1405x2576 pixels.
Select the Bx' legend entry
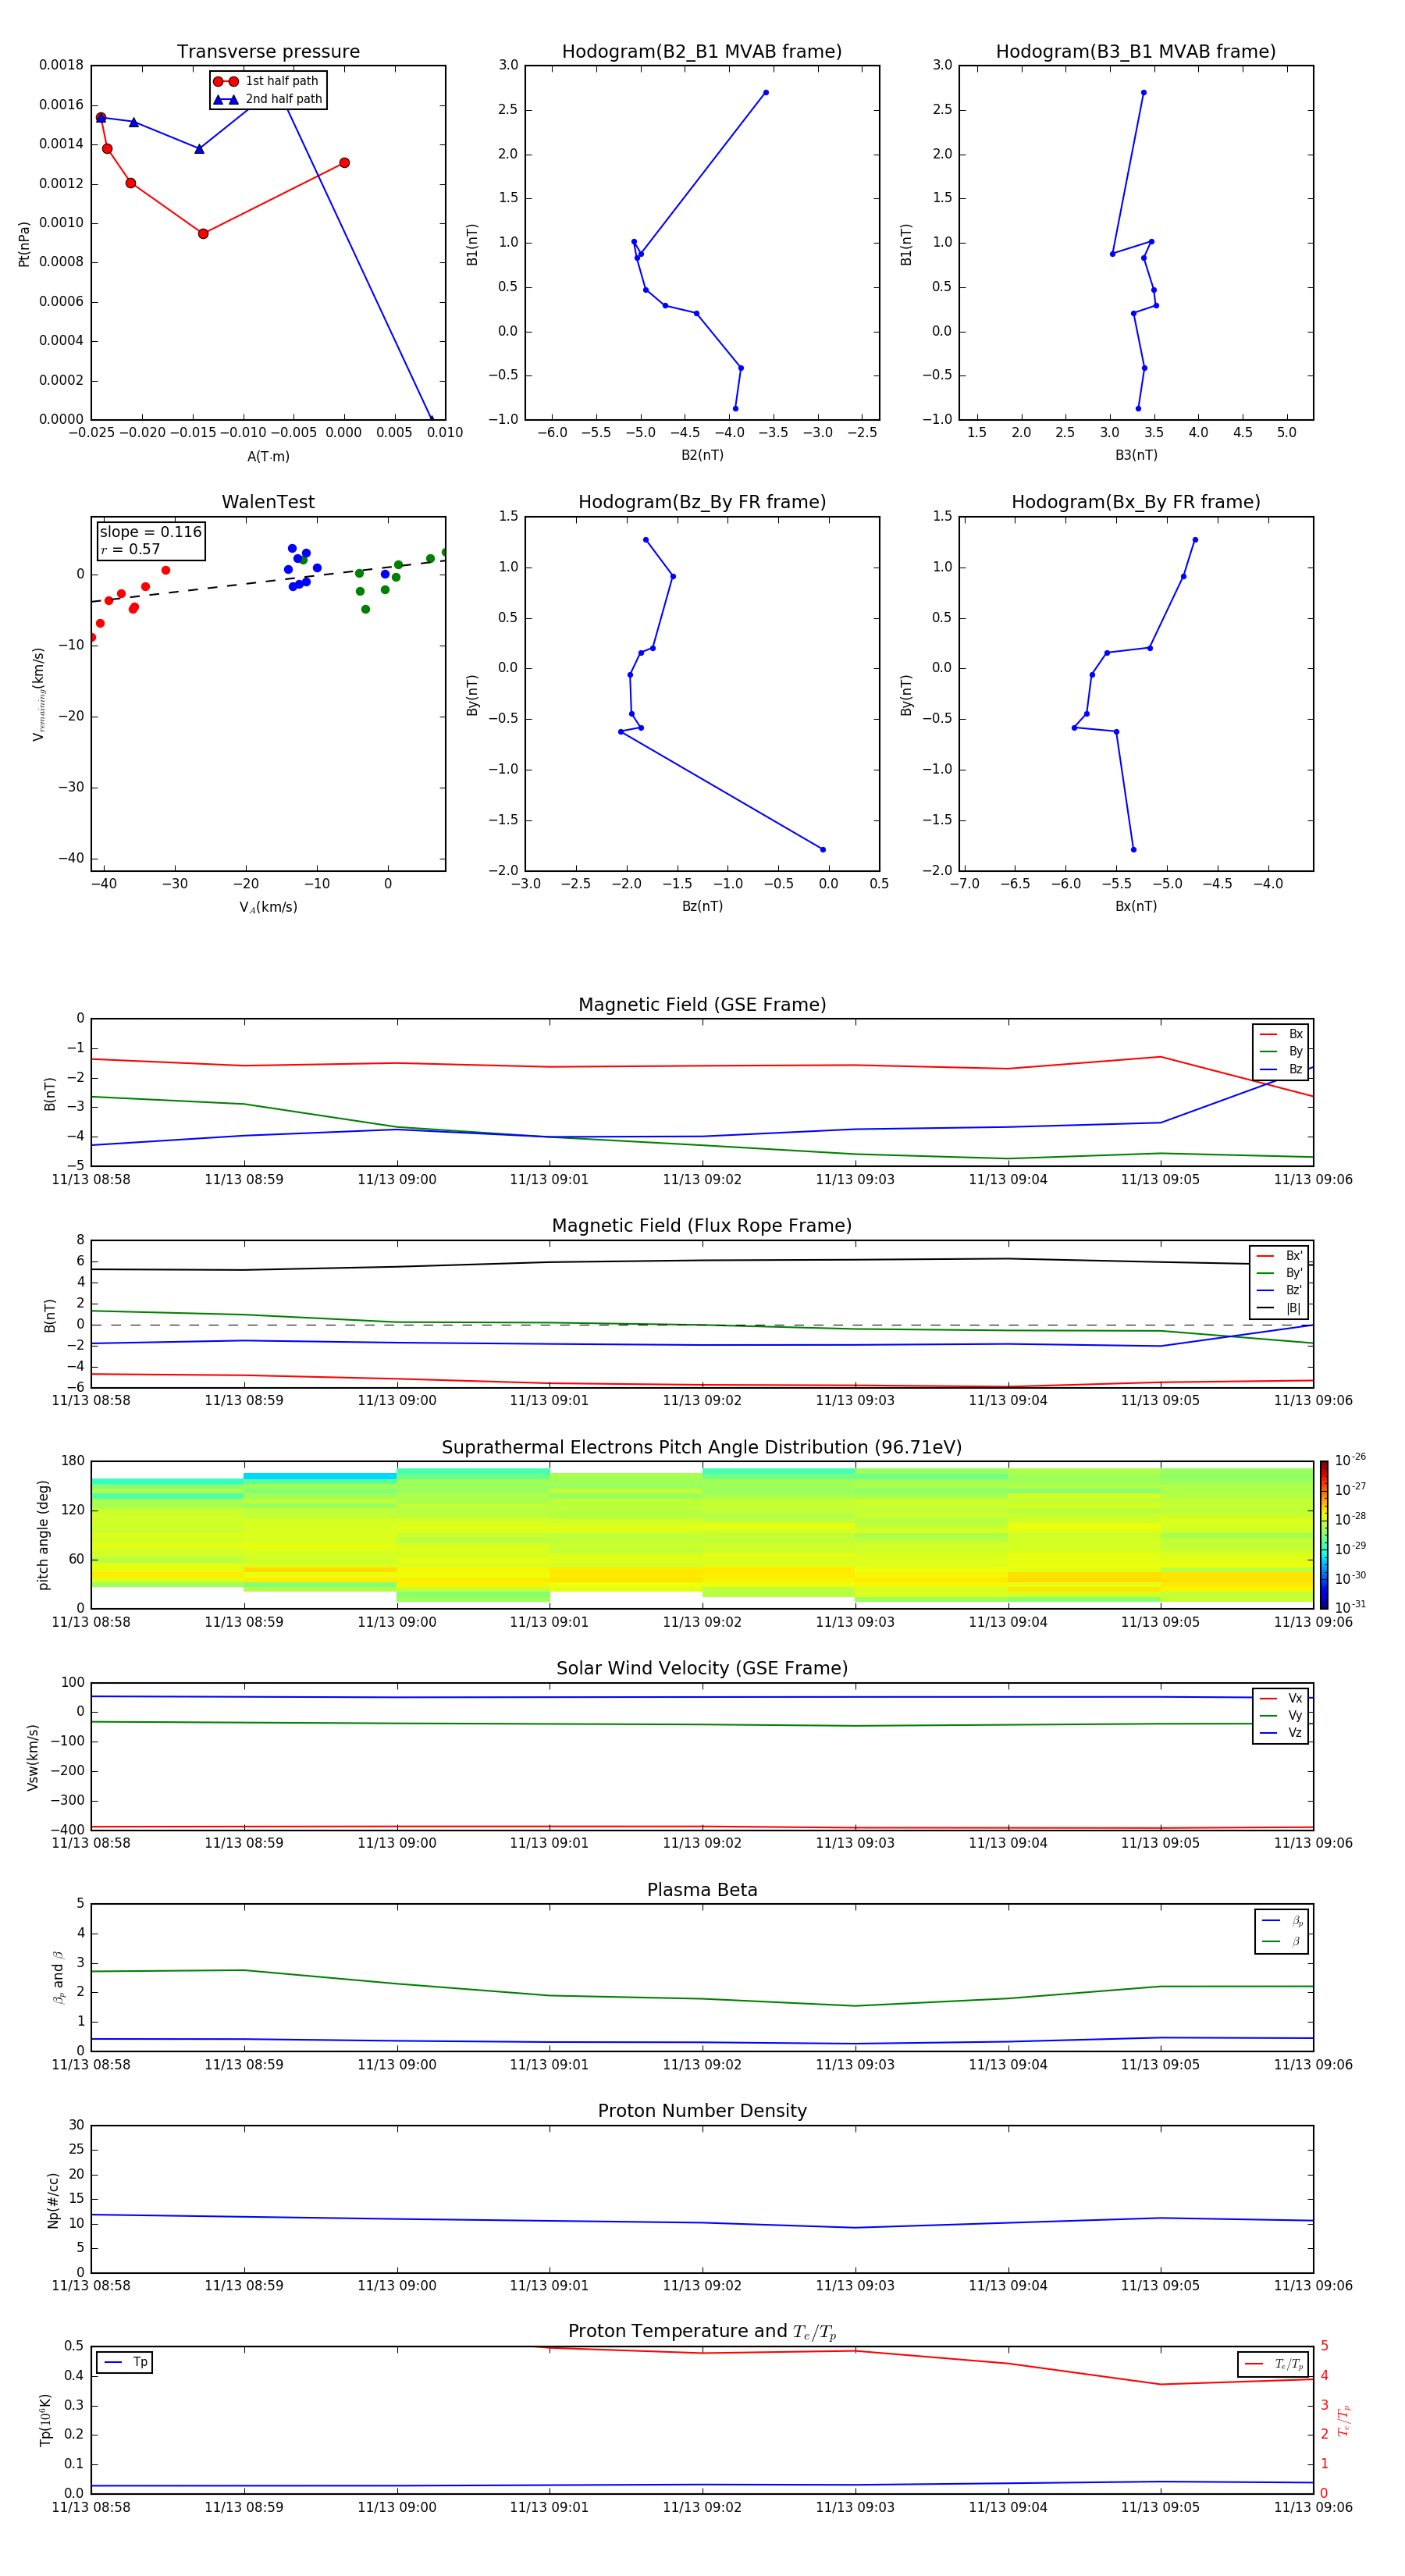[1280, 1256]
